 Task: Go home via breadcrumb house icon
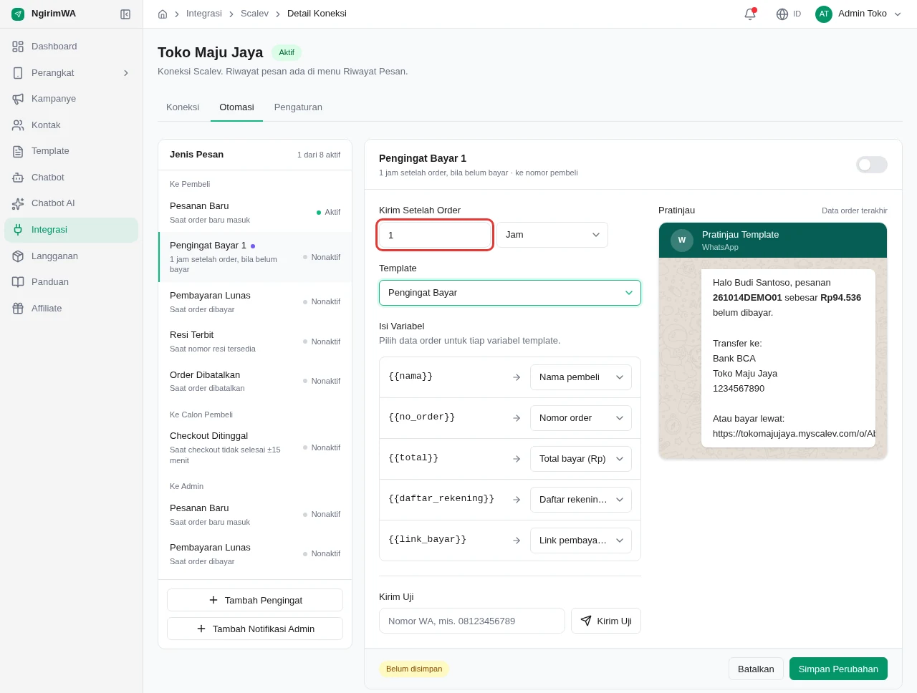click(x=163, y=14)
